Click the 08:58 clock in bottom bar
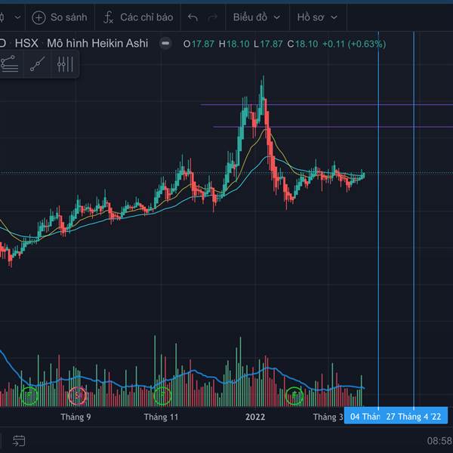 439,441
